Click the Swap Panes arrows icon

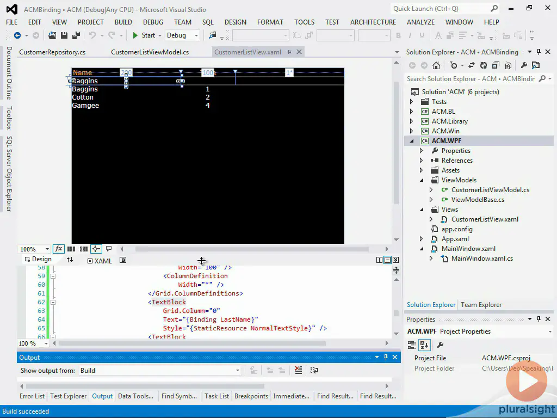pos(70,260)
